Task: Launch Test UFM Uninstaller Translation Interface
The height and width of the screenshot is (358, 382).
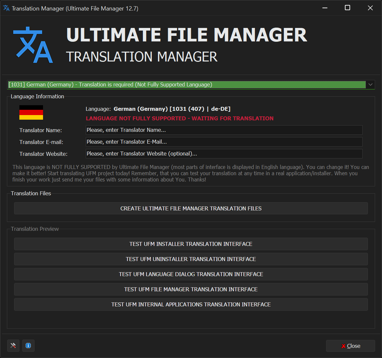Action: pyautogui.click(x=191, y=259)
